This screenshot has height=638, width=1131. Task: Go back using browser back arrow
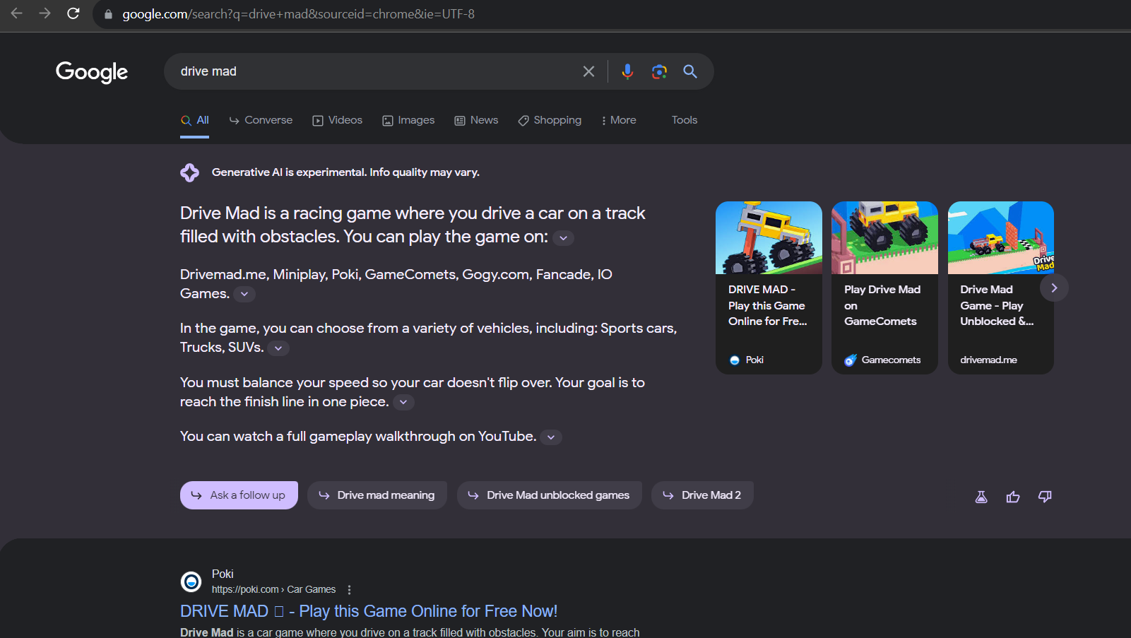coord(17,13)
